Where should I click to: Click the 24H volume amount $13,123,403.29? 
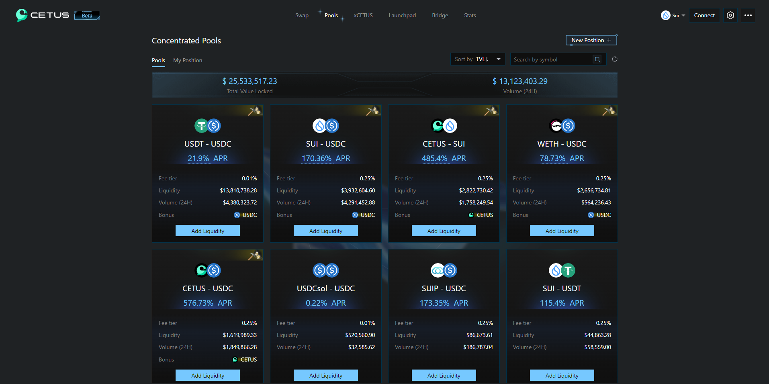click(x=520, y=81)
